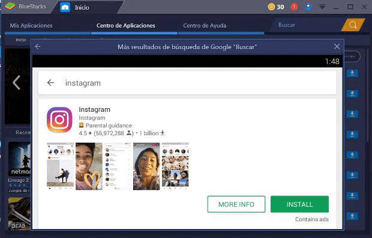Click the MORE INFO button
Viewport: 372px width, 238px height.
pyautogui.click(x=236, y=204)
